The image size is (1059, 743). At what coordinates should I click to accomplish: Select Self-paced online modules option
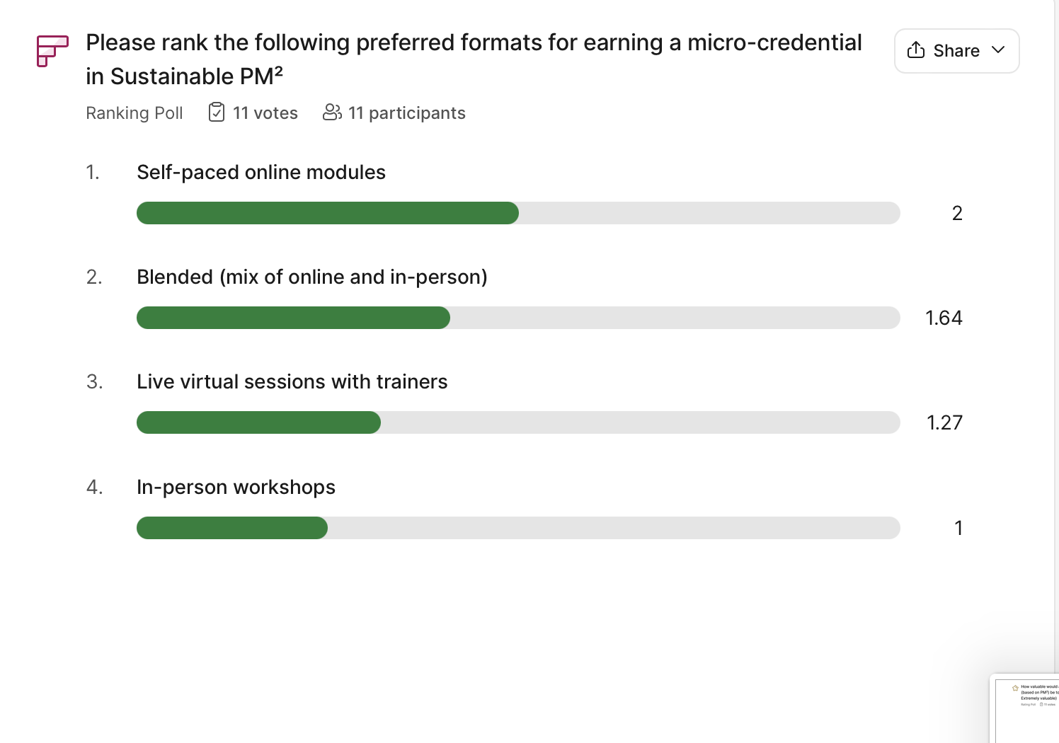(261, 172)
